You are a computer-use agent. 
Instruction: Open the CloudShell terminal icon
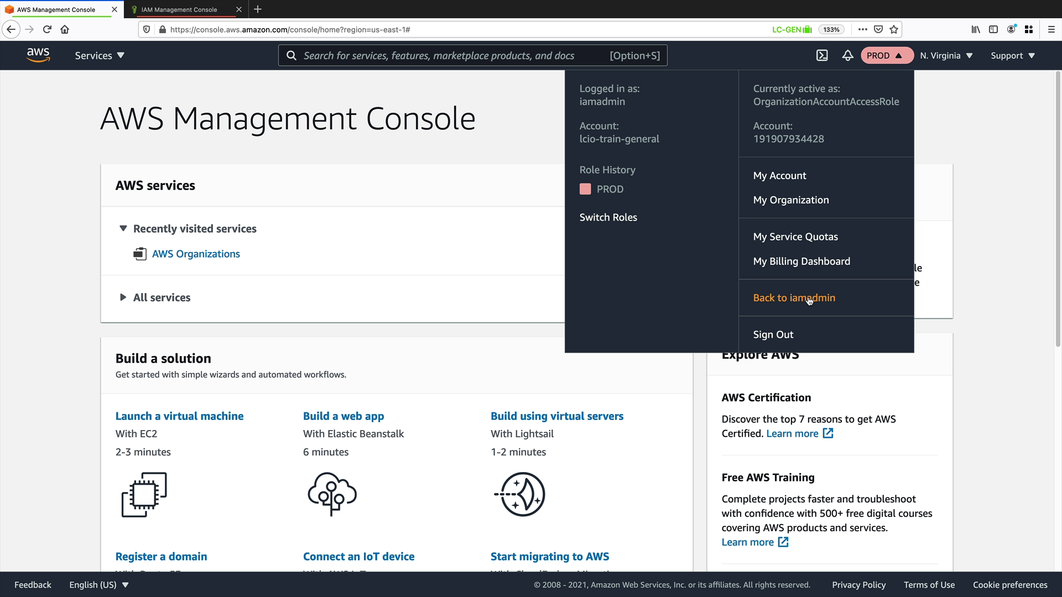(822, 55)
